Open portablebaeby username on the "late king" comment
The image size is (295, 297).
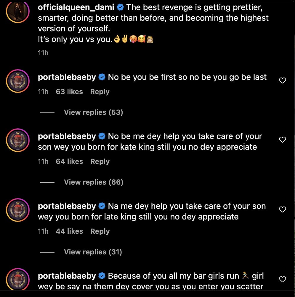[x=67, y=206]
